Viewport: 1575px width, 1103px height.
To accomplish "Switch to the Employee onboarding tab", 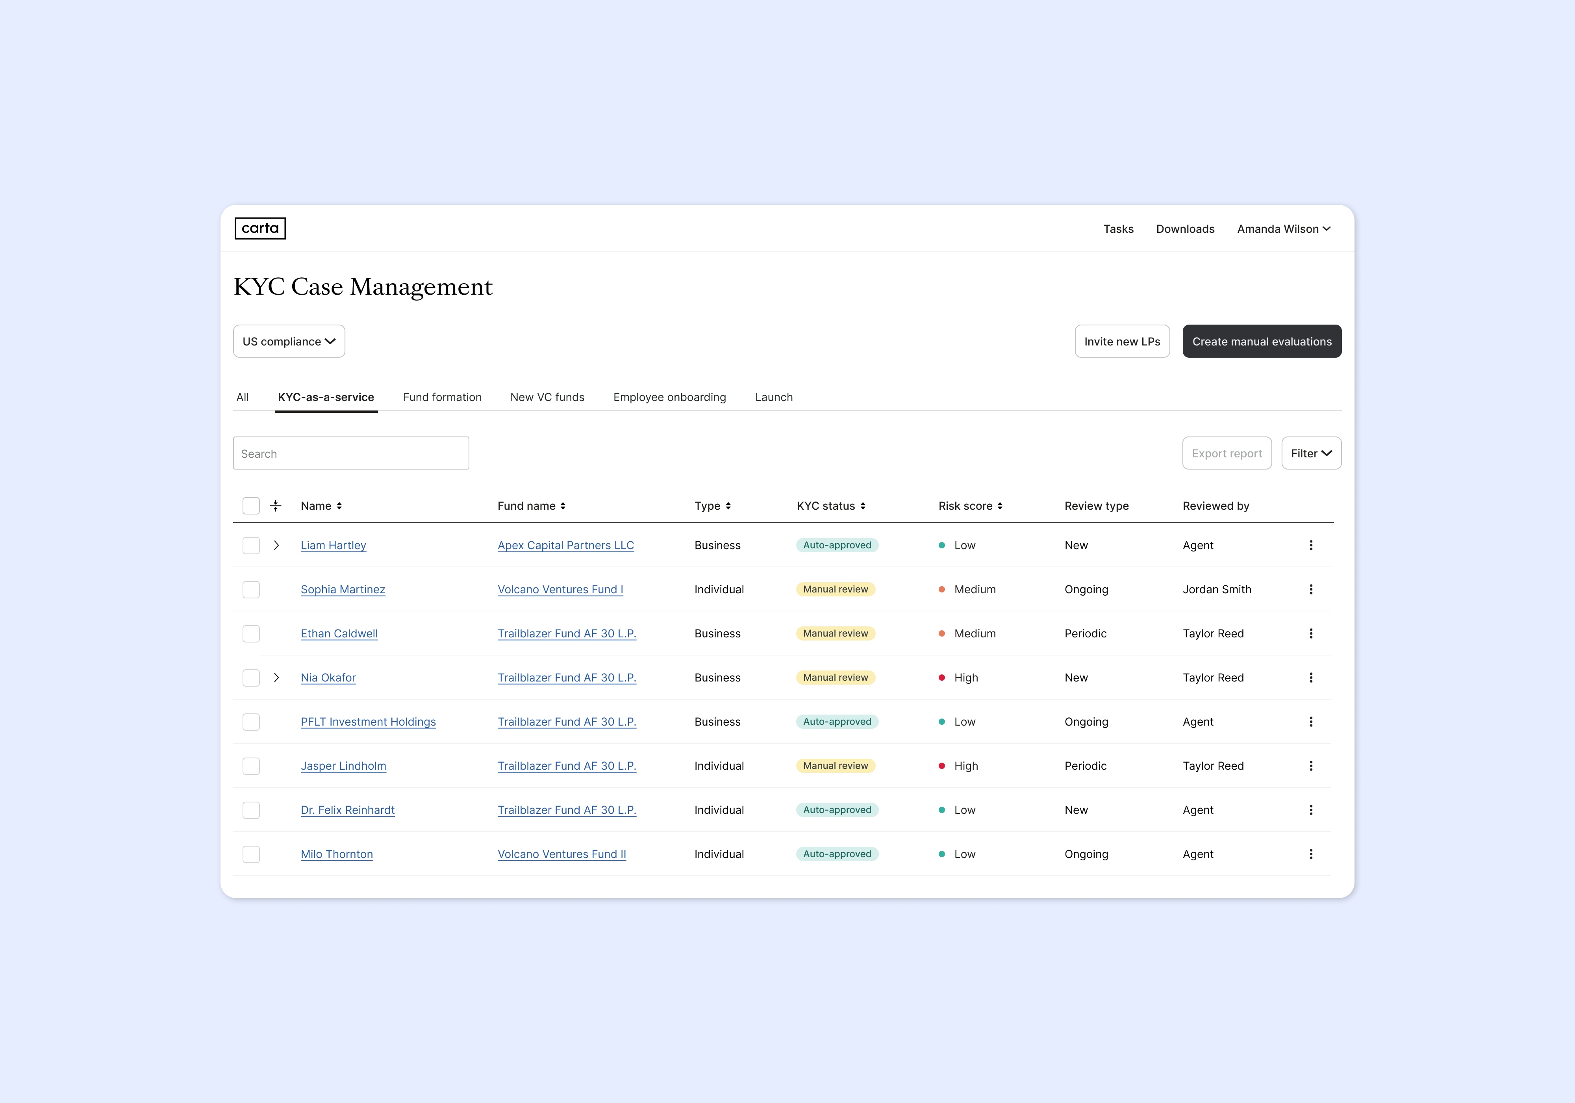I will click(669, 397).
